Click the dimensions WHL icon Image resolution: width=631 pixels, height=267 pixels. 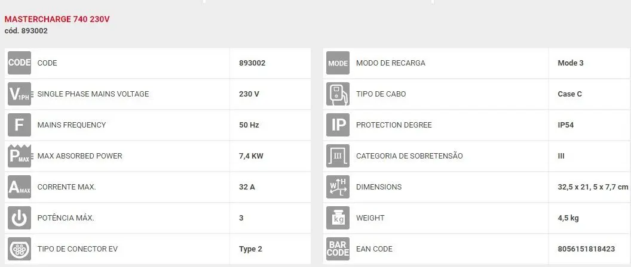click(338, 187)
